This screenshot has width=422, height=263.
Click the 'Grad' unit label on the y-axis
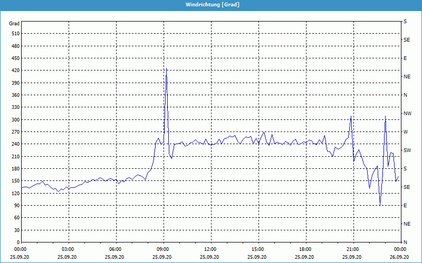point(14,24)
